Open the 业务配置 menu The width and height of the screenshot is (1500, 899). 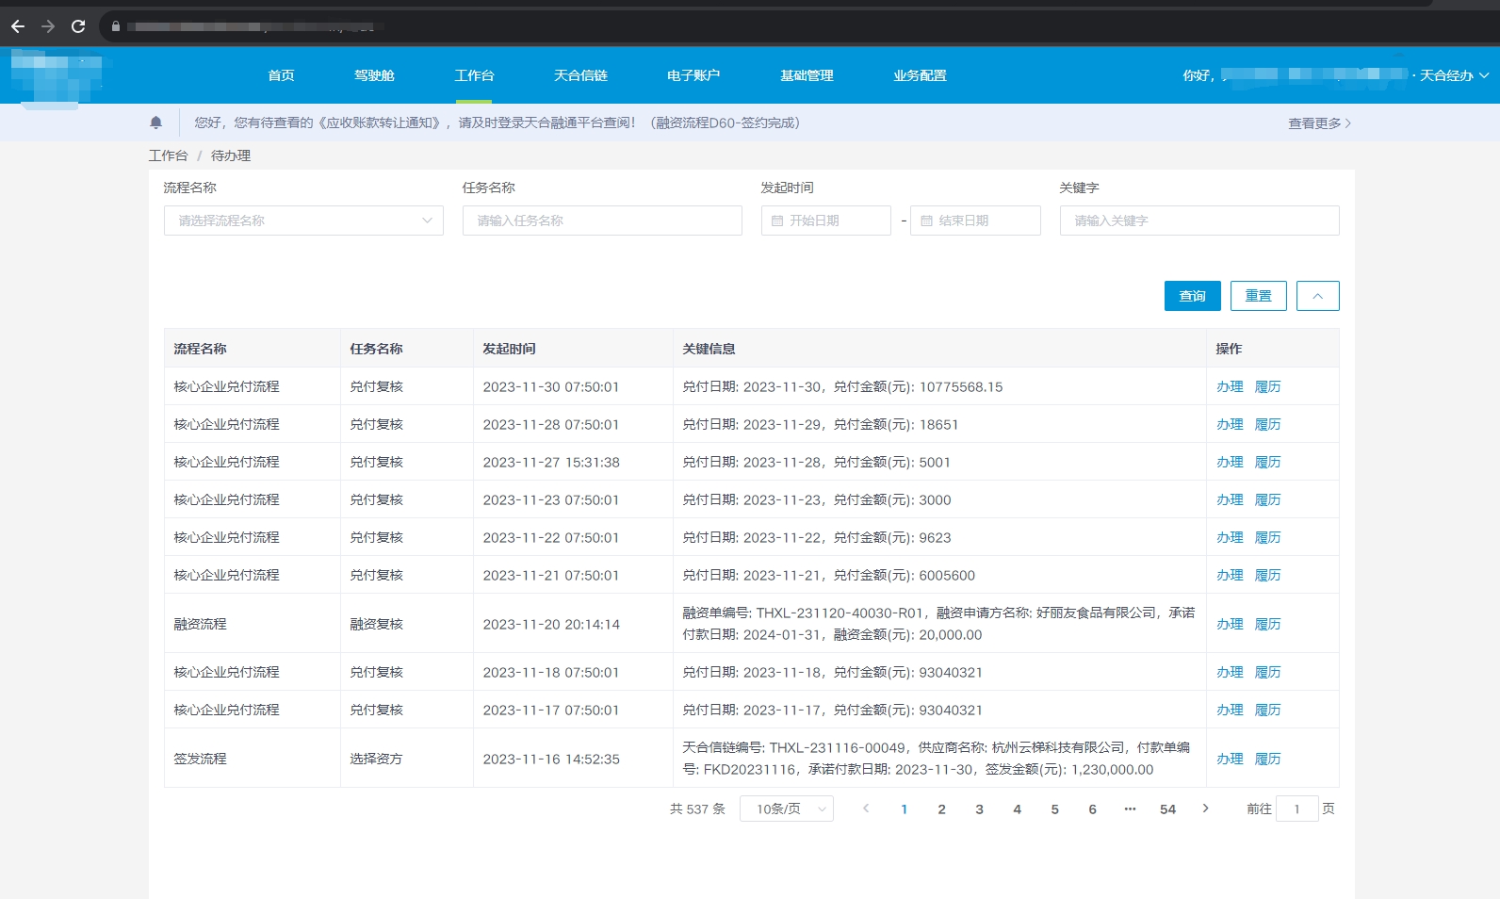tap(920, 75)
